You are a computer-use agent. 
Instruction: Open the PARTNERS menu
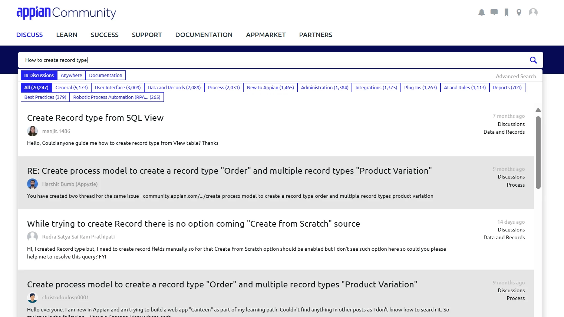(x=316, y=35)
